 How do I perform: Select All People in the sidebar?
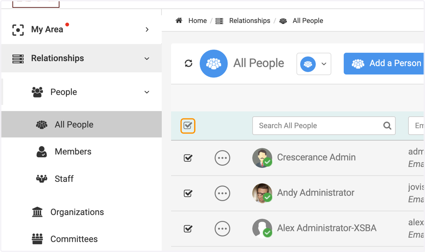pyautogui.click(x=81, y=124)
